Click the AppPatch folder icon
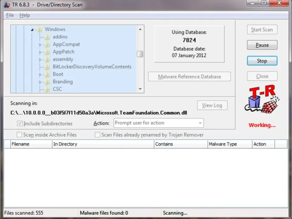292x219 pixels. [47, 52]
